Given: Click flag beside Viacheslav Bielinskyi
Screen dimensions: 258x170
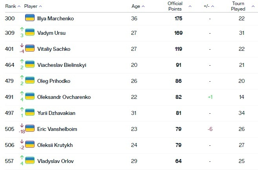Looking at the screenshot, I should (29, 65).
